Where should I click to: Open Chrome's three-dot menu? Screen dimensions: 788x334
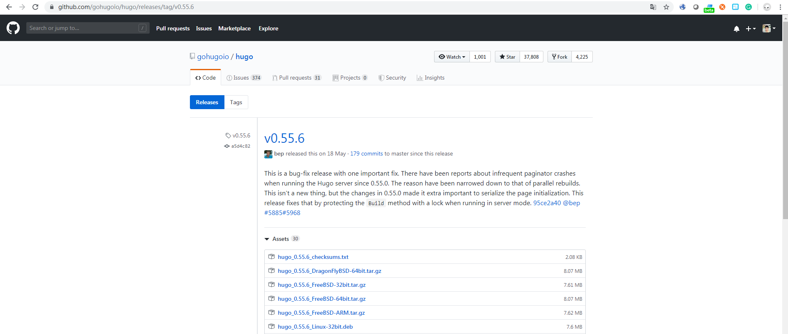[x=780, y=7]
